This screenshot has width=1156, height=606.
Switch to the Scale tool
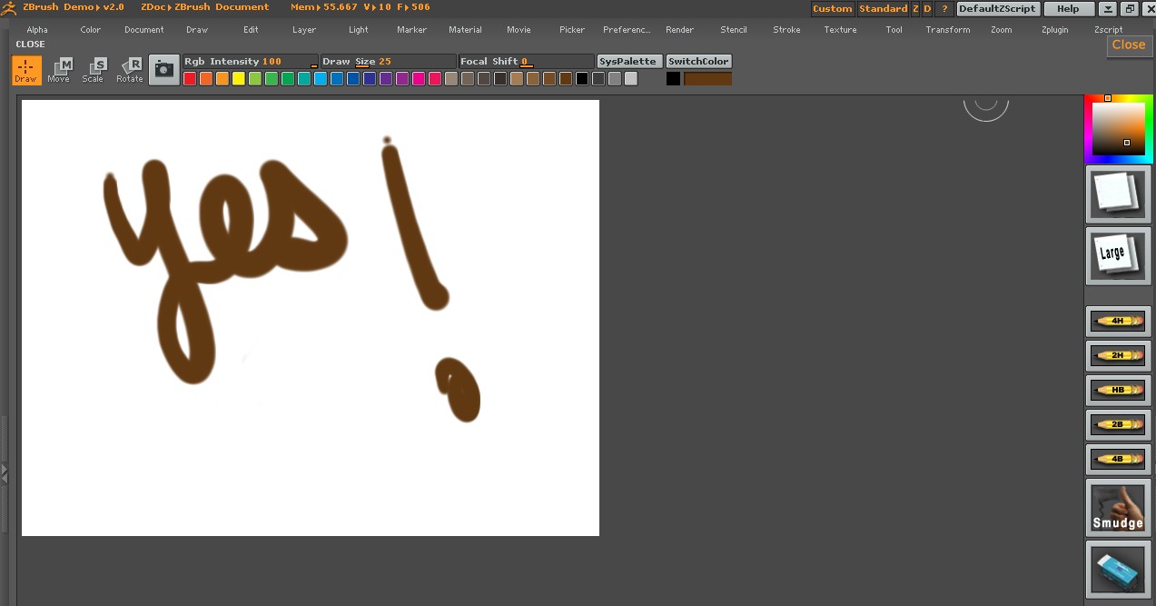(94, 70)
